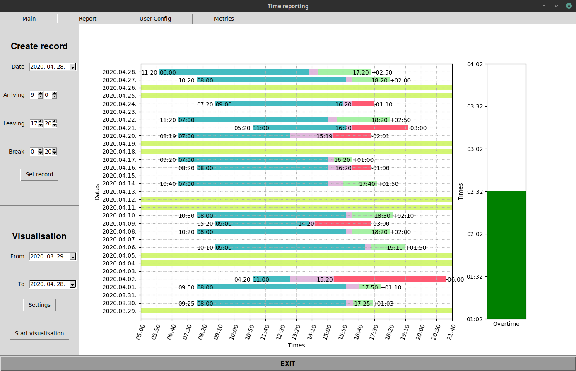
Task: Click the '21:40' time axis label
Action: tap(451, 332)
